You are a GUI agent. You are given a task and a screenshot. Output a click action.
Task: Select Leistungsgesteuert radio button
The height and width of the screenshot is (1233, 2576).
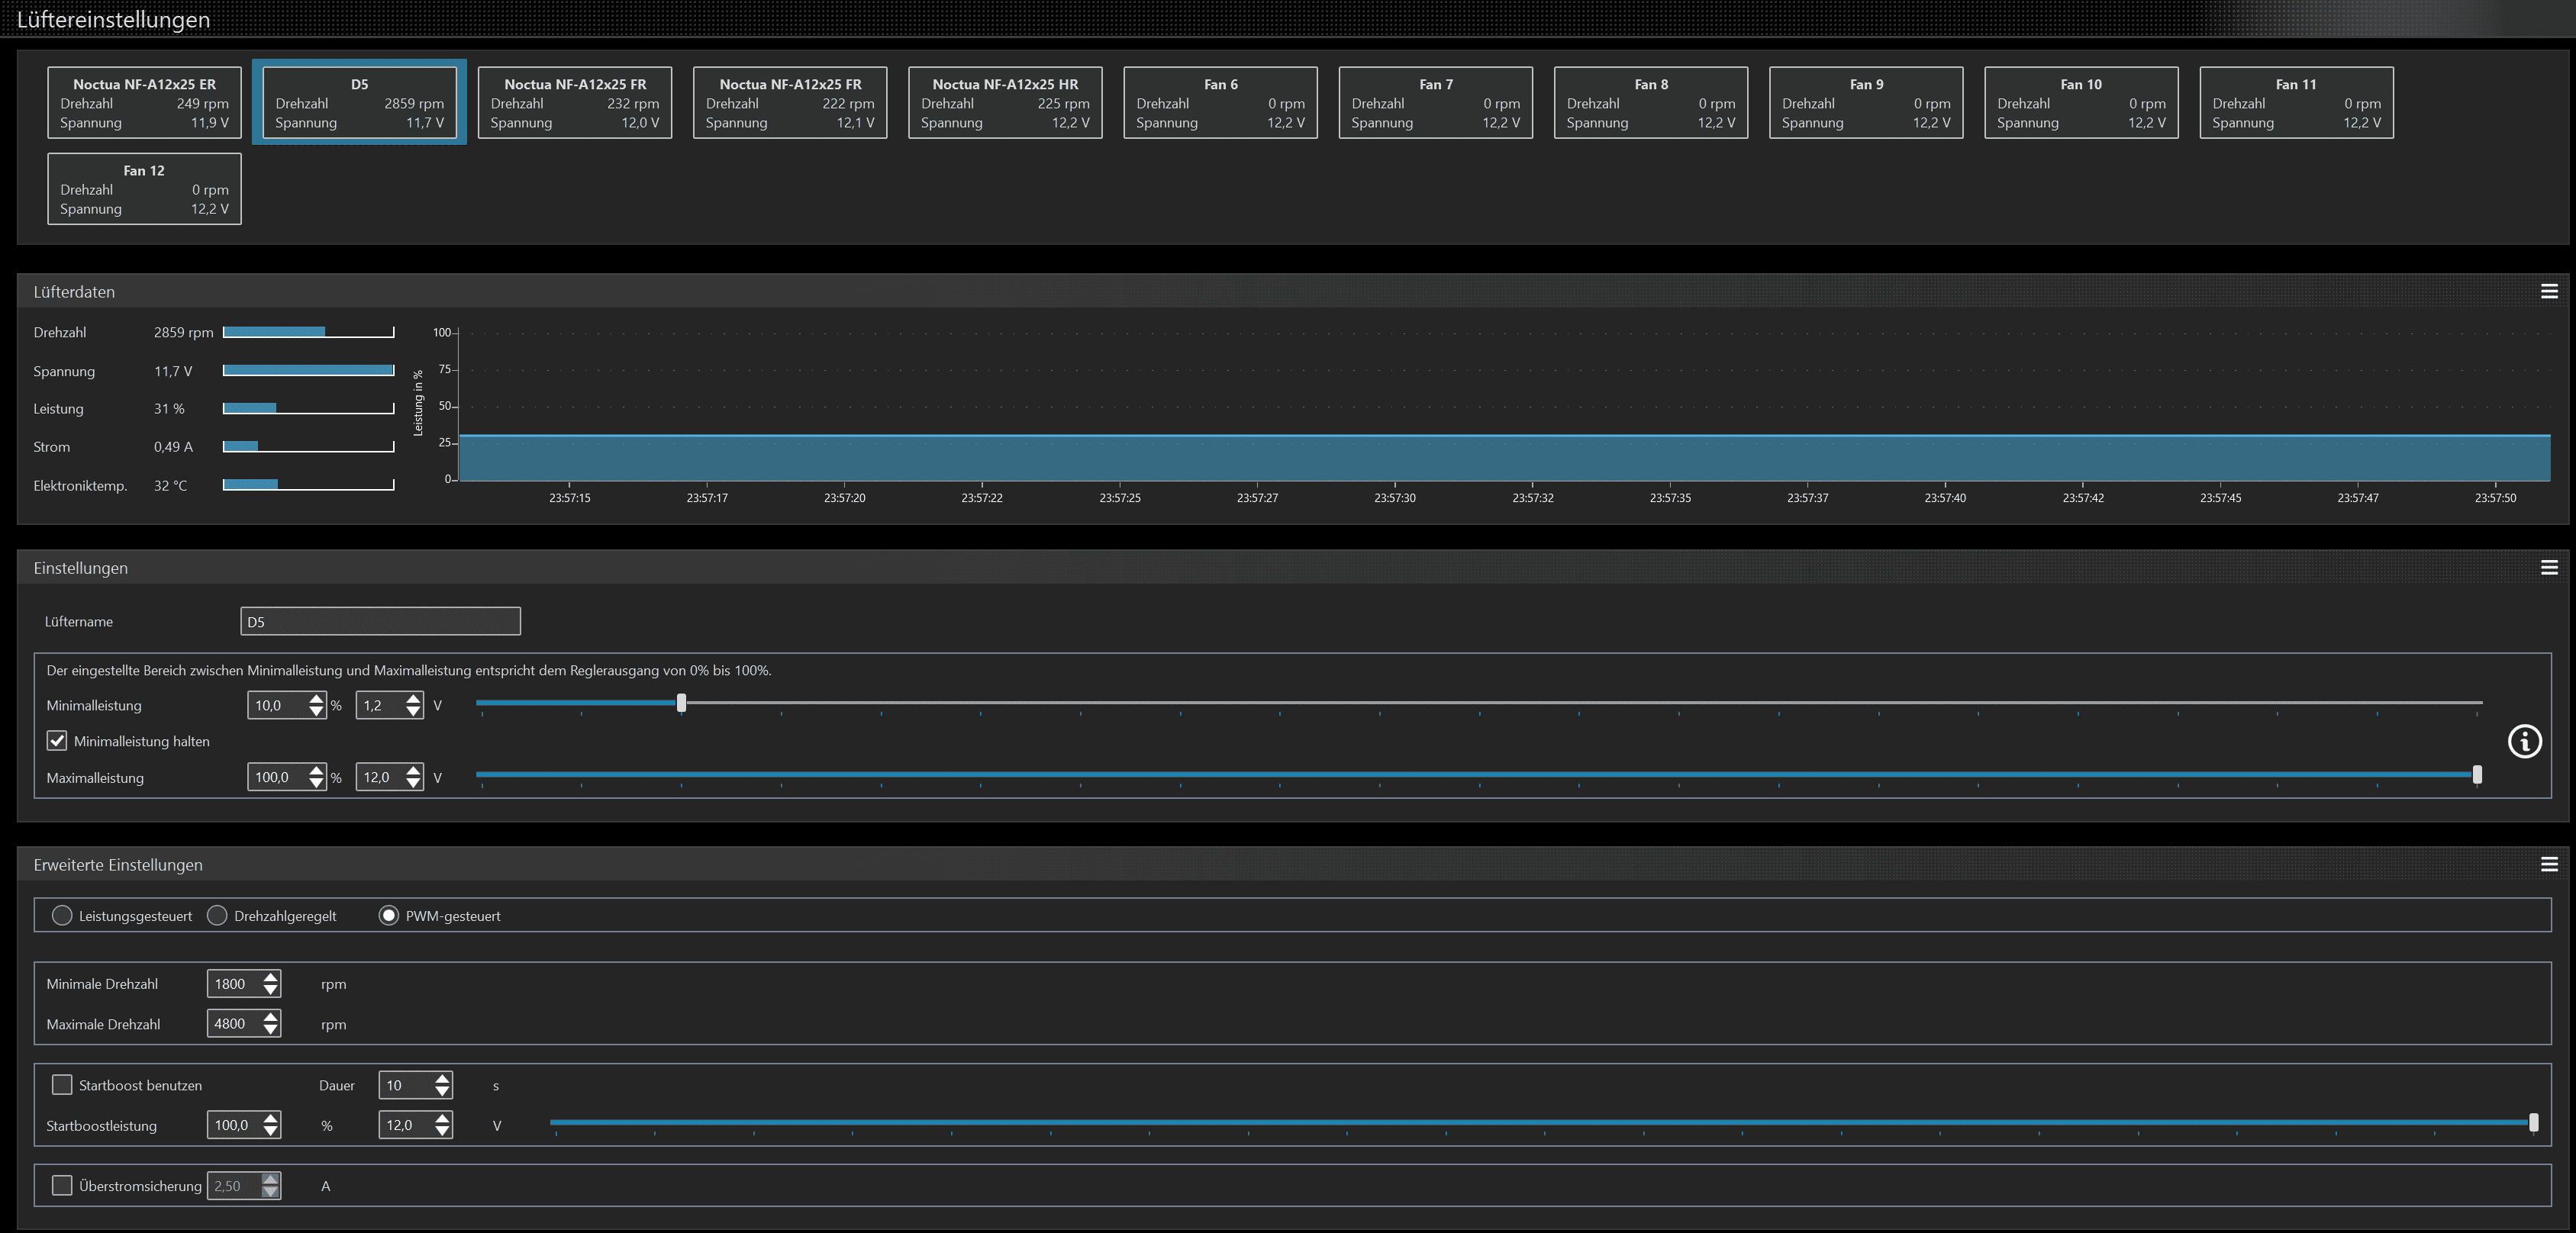[62, 916]
